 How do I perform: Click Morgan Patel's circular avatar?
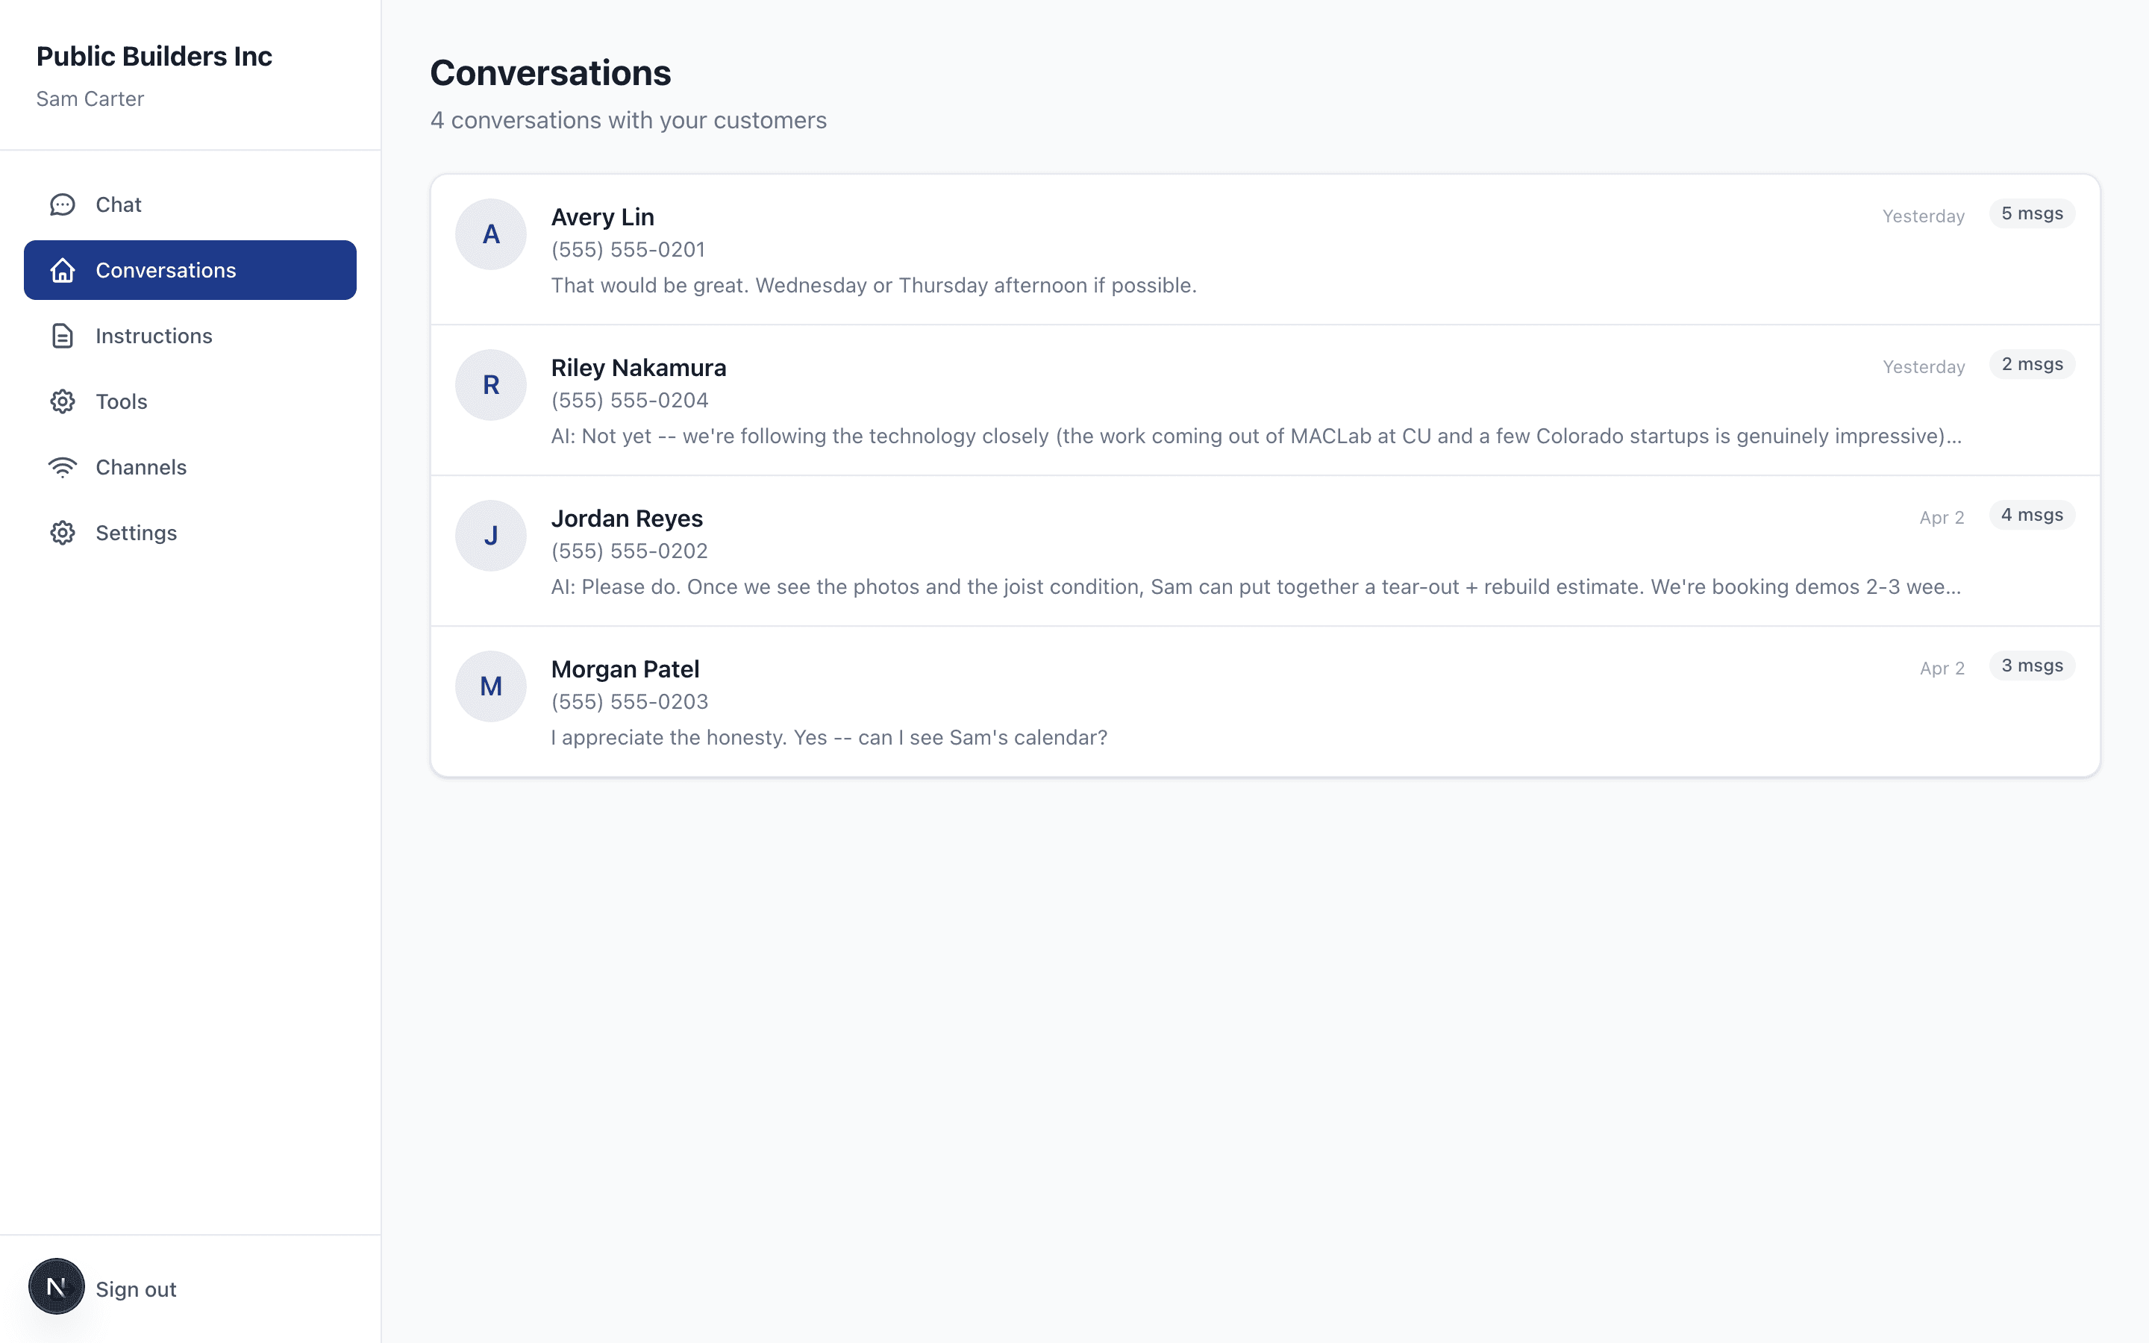click(490, 686)
